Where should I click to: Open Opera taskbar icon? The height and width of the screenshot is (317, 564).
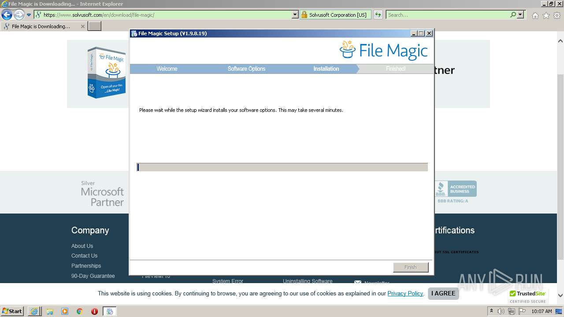click(x=94, y=311)
